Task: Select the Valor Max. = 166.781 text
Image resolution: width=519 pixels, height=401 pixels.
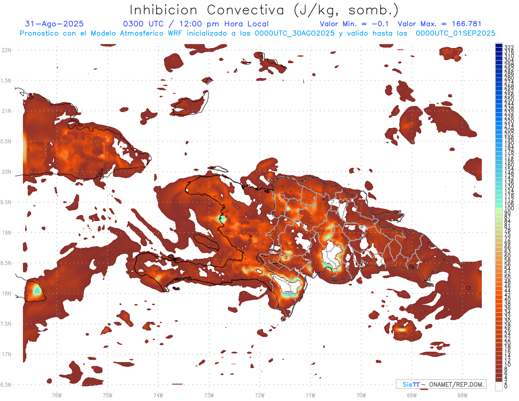Action: coord(439,24)
